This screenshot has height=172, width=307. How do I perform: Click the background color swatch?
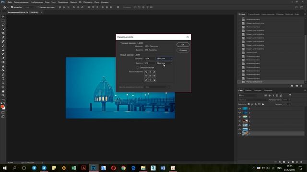click(x=4, y=108)
